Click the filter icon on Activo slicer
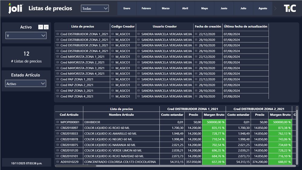Screen dimensions: 302x170 pos(40,27)
